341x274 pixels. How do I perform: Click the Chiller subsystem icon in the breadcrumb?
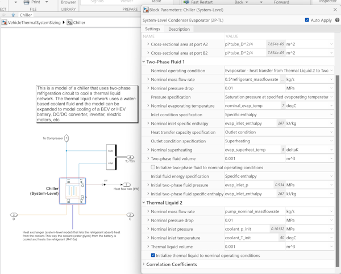pyautogui.click(x=69, y=22)
